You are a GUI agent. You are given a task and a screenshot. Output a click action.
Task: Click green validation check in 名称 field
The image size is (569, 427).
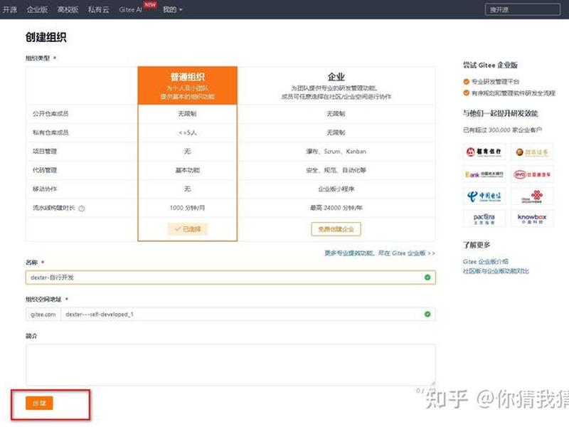(427, 278)
